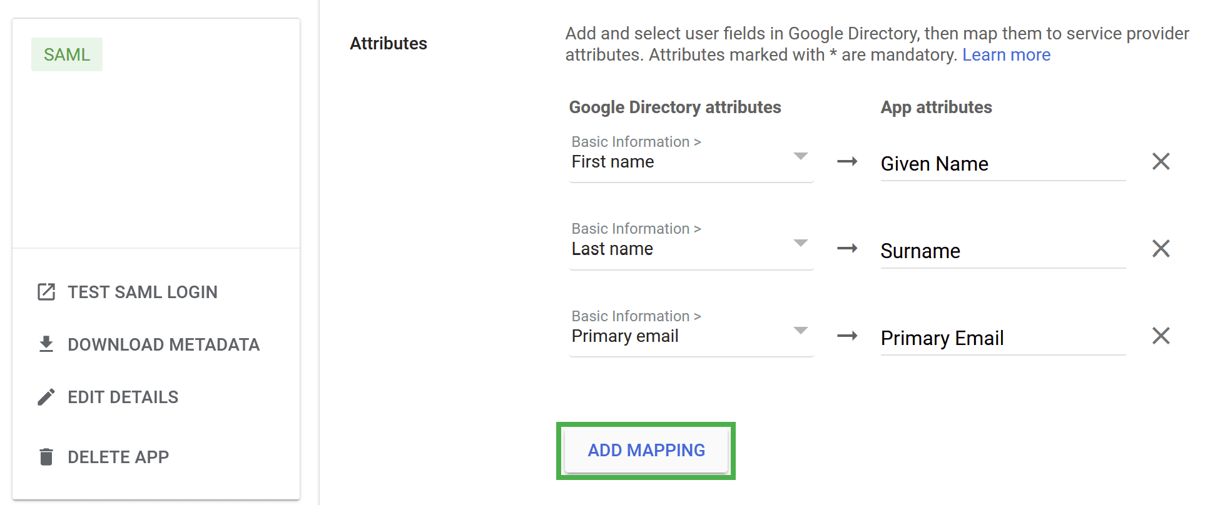Click the Given Name app attribute field
Screen dimensions: 1220x505
pyautogui.click(x=1002, y=164)
